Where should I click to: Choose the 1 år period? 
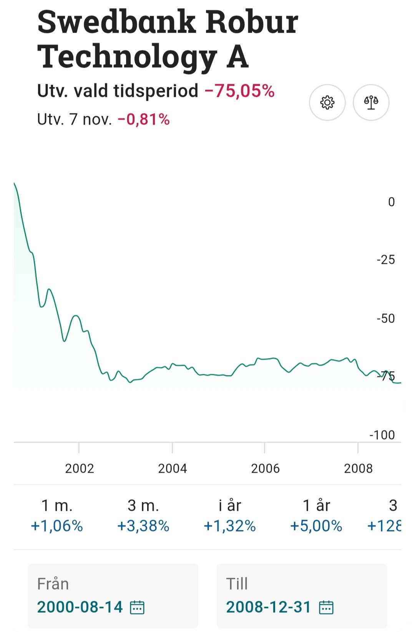(x=316, y=515)
